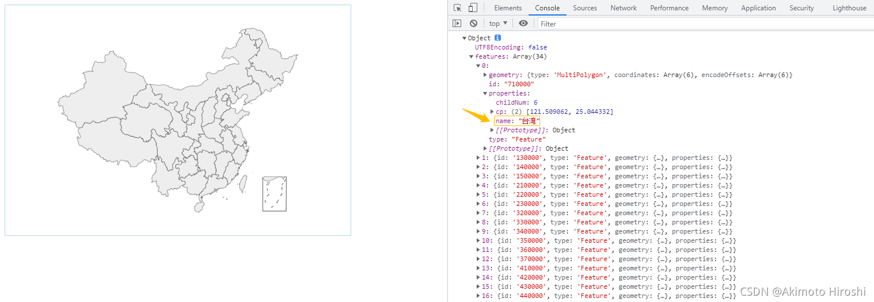Switch to the Elements tab

pyautogui.click(x=508, y=8)
